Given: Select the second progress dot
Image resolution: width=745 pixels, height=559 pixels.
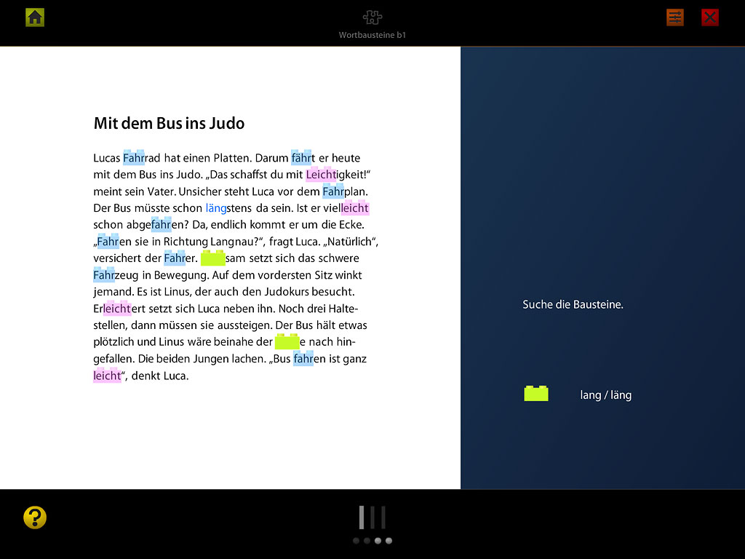Looking at the screenshot, I should [x=367, y=541].
